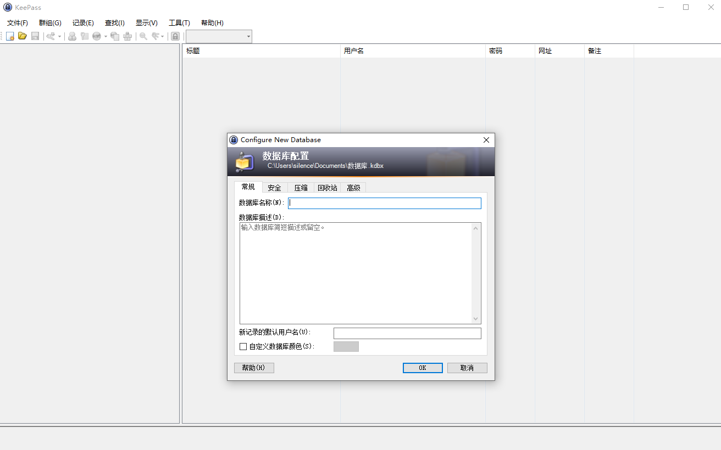Focus the 数据库名称 input field
Screen dimensions: 721x450
coord(385,203)
